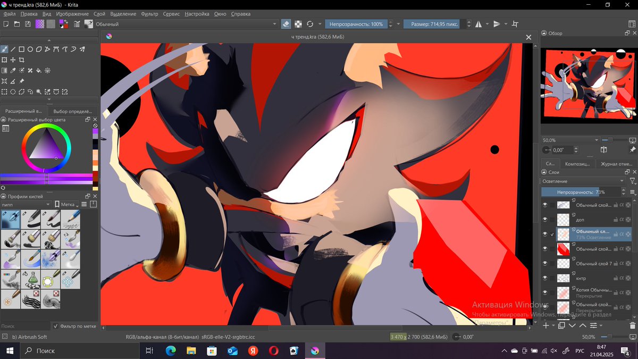Open layer properties button
Viewport: 638px width, 359px height.
(593, 325)
